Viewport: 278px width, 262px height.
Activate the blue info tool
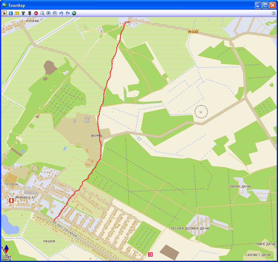[x=11, y=13]
